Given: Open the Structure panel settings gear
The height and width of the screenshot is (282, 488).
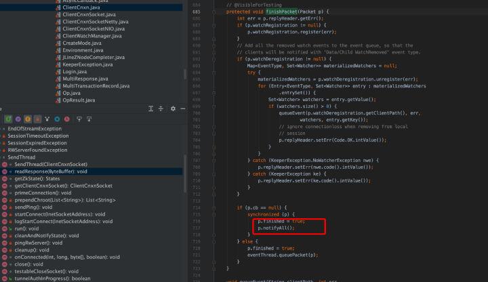Looking at the screenshot, I should coord(174,109).
